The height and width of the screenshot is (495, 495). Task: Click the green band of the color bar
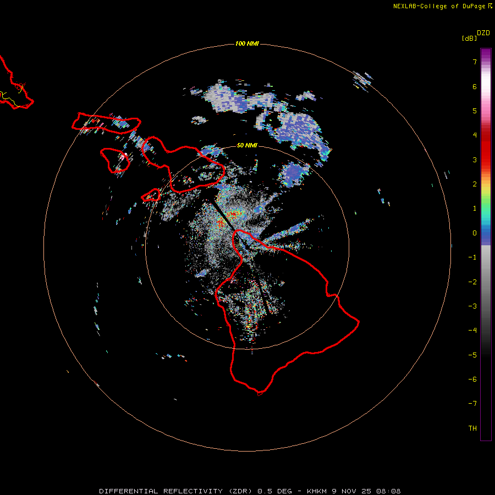coord(486,202)
